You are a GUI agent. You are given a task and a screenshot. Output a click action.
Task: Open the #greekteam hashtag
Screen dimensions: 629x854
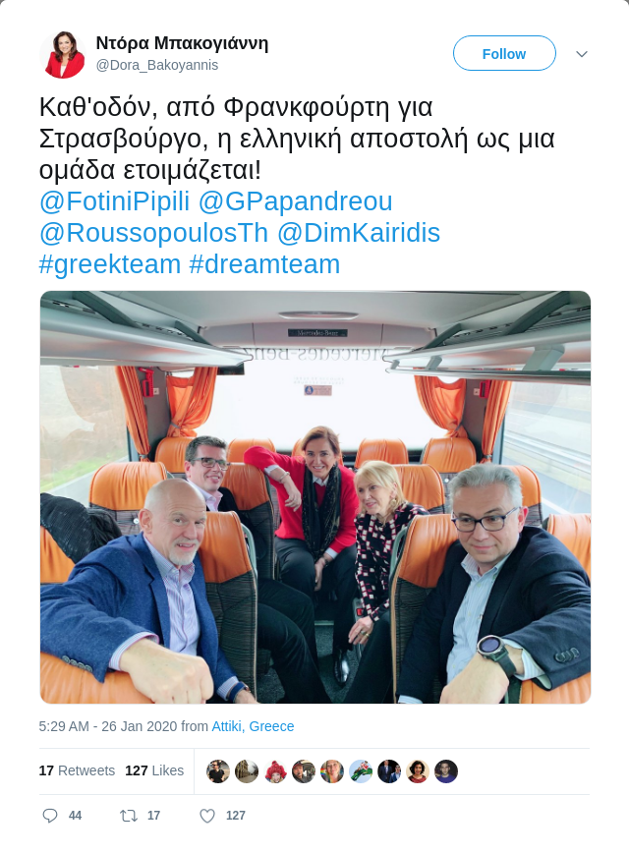(x=110, y=264)
